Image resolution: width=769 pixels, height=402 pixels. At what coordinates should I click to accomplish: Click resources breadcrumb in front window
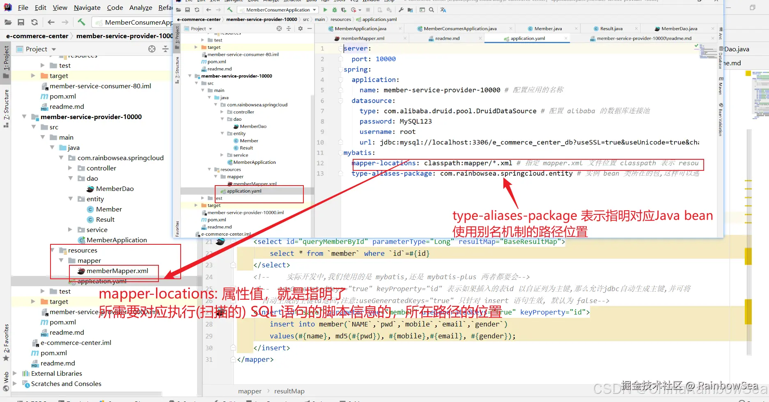[x=341, y=19]
